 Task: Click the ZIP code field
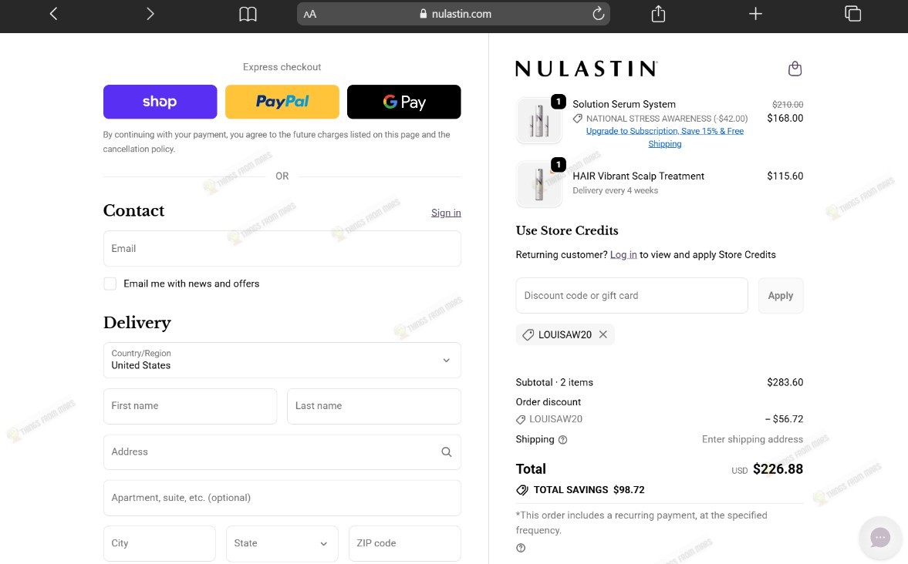pyautogui.click(x=405, y=543)
